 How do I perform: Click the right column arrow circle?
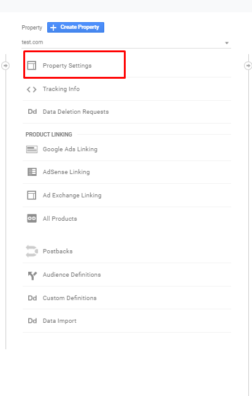pos(248,66)
